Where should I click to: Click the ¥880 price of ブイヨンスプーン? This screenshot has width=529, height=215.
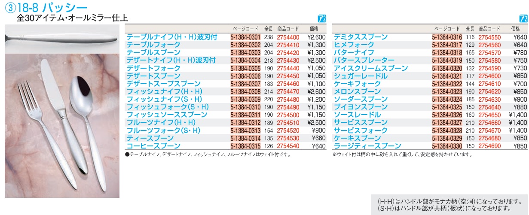pos(520,107)
